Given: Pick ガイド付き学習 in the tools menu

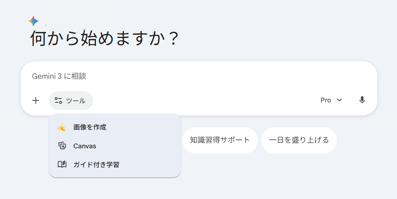Looking at the screenshot, I should (96, 165).
